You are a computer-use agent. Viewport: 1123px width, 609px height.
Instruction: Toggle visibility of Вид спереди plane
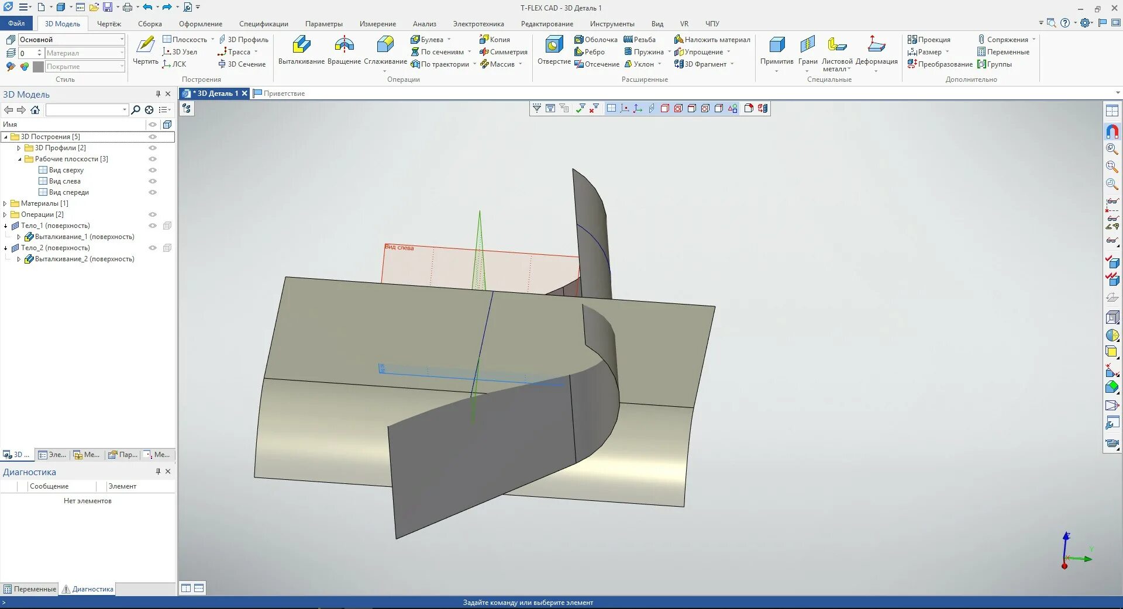153,192
